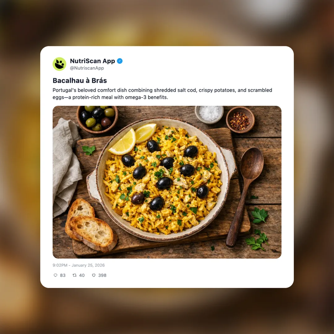Click the small salt bowl
The width and height of the screenshot is (334, 334).
209,114
